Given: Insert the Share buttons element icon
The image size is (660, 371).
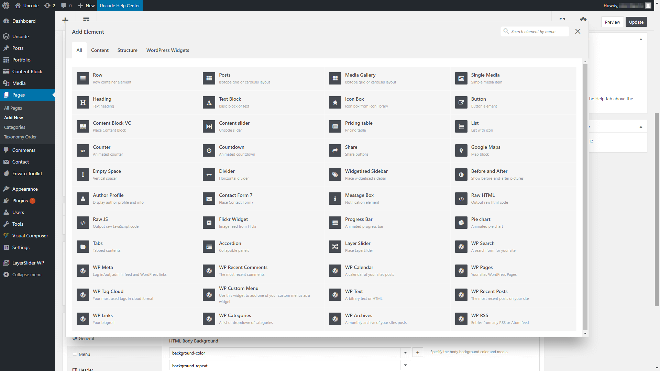Looking at the screenshot, I should click(x=335, y=150).
